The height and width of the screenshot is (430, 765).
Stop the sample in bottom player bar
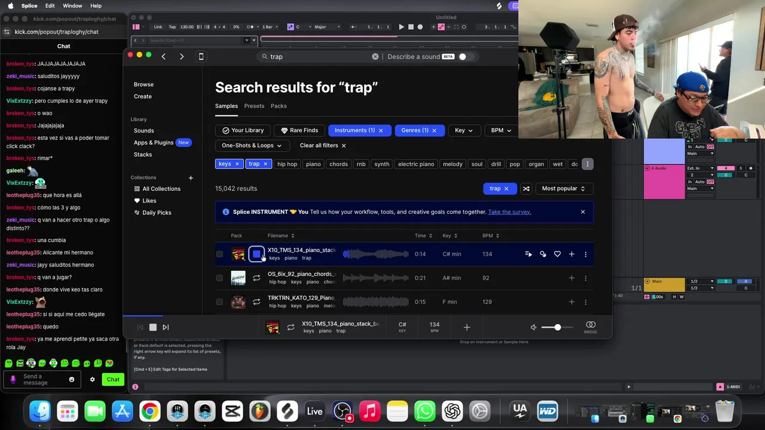tap(153, 327)
